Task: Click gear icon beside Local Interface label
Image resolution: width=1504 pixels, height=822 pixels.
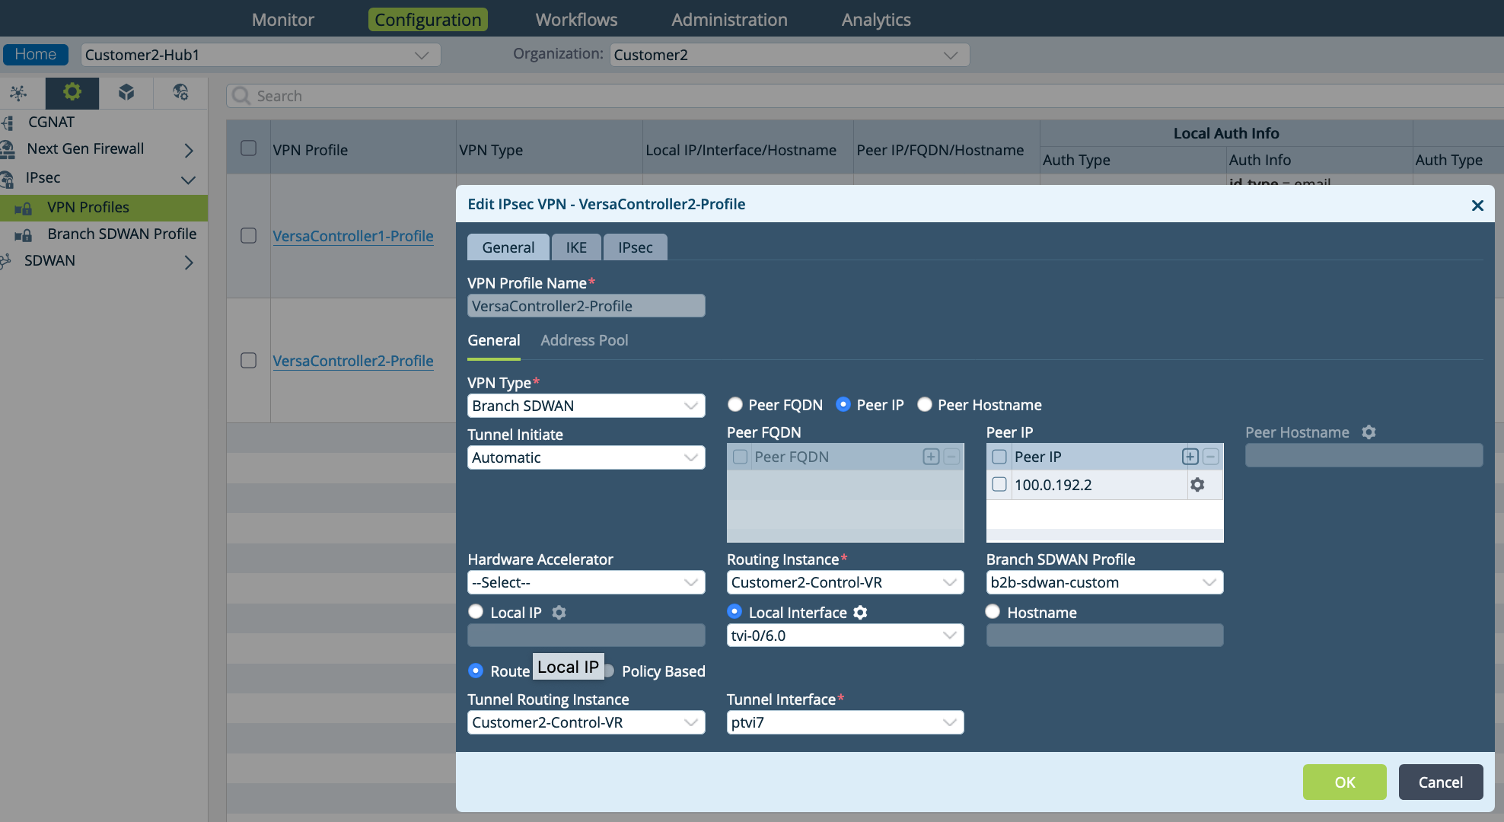Action: click(860, 613)
